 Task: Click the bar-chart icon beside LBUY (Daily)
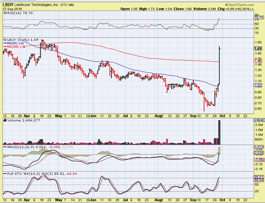point(5,40)
